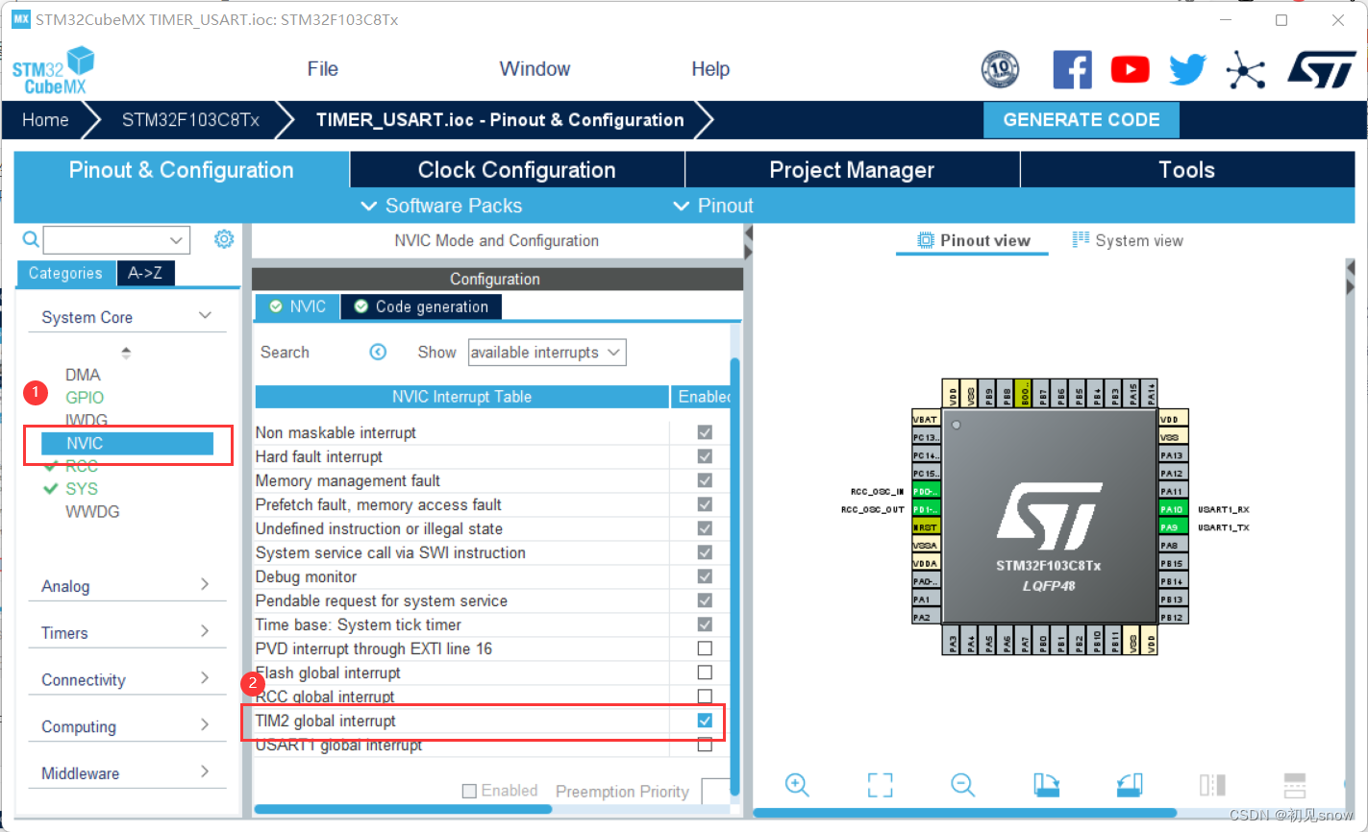Click the PA9 USART1_TX pin
This screenshot has width=1368, height=832.
pos(1173,527)
